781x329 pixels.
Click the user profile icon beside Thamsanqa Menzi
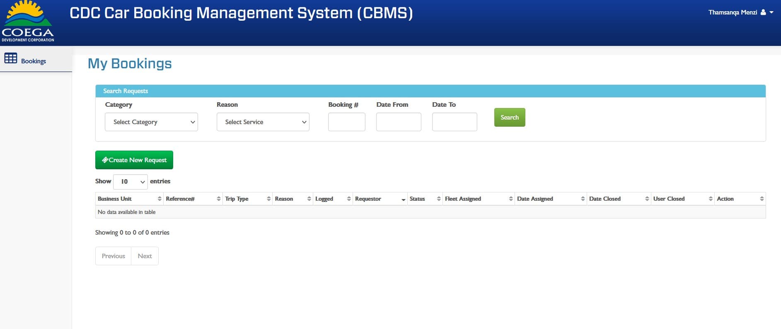pyautogui.click(x=763, y=12)
